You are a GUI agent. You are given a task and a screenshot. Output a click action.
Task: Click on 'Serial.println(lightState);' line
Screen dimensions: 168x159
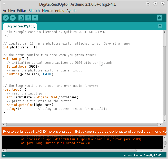click(31, 105)
